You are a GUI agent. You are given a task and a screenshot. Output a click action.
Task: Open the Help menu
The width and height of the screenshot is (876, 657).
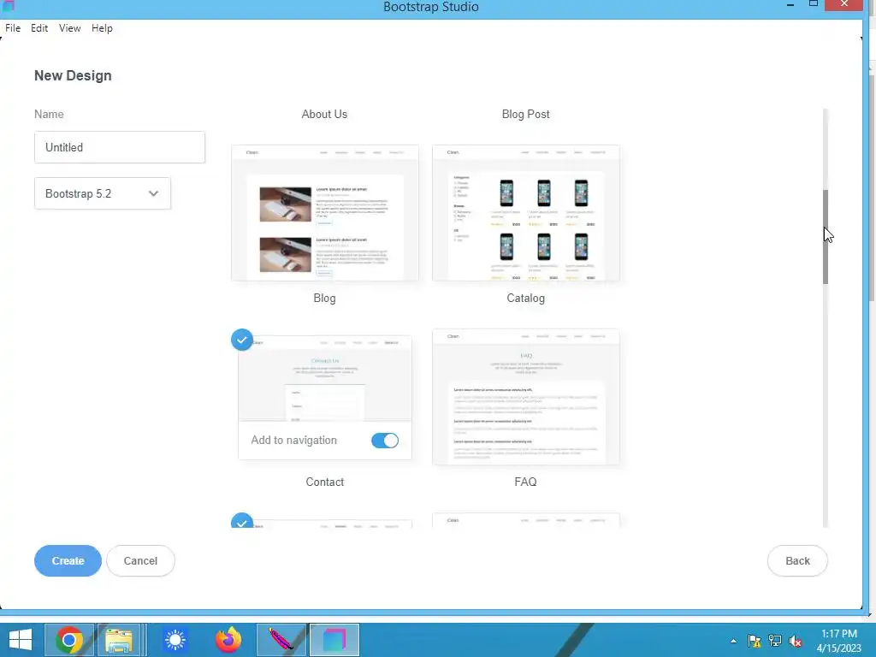pyautogui.click(x=103, y=28)
